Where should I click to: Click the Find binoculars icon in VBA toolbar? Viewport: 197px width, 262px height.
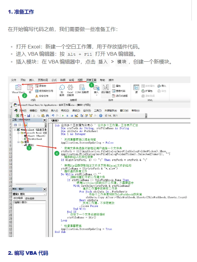(x=47, y=116)
